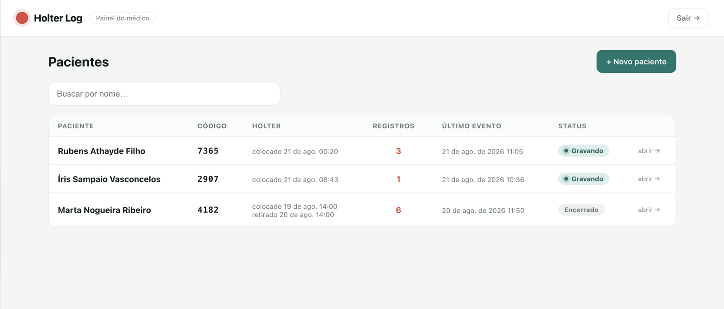Click the ÚLTIMO EVENTO column header
This screenshot has width=724, height=309.
[472, 126]
